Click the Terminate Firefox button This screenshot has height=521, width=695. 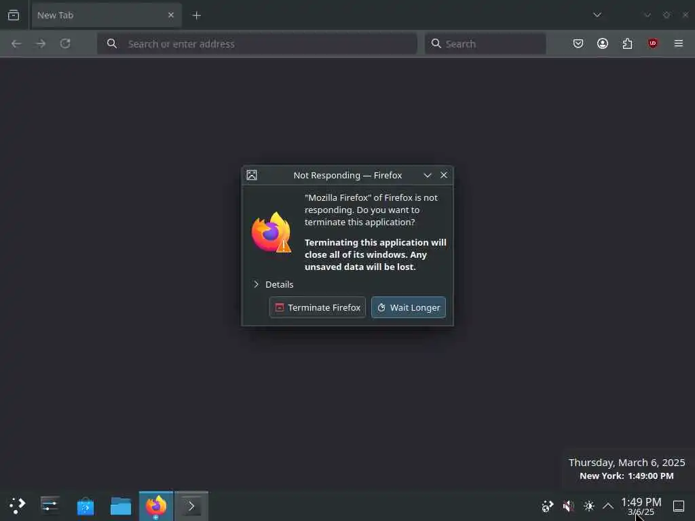pyautogui.click(x=318, y=307)
